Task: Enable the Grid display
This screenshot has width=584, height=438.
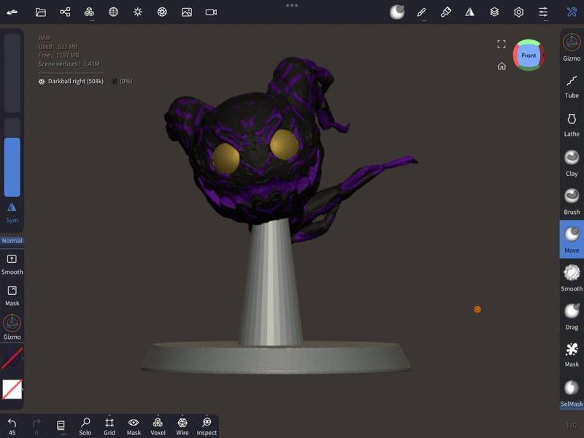Action: 109,426
